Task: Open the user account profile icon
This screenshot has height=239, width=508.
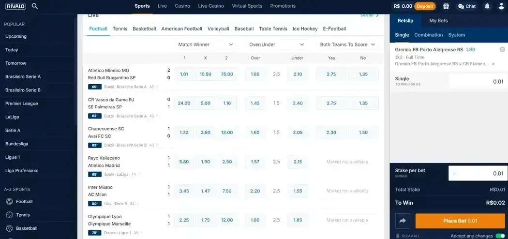Action: click(x=500, y=6)
